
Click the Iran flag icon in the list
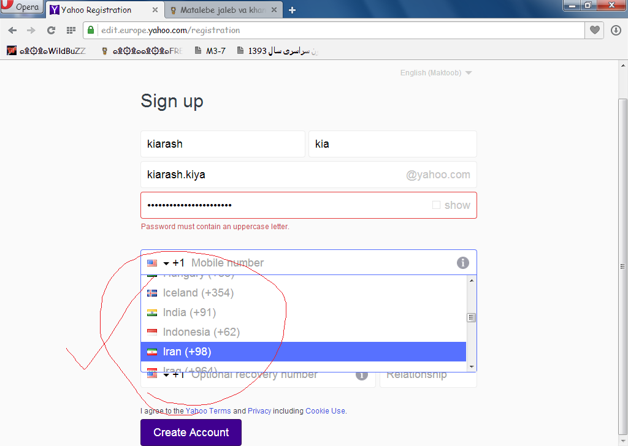point(152,352)
